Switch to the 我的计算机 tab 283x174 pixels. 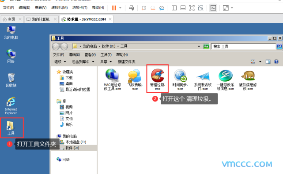tap(41, 19)
